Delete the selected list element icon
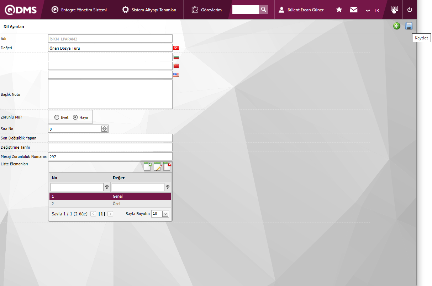Viewport: 432px width, 286px height. coord(167,166)
